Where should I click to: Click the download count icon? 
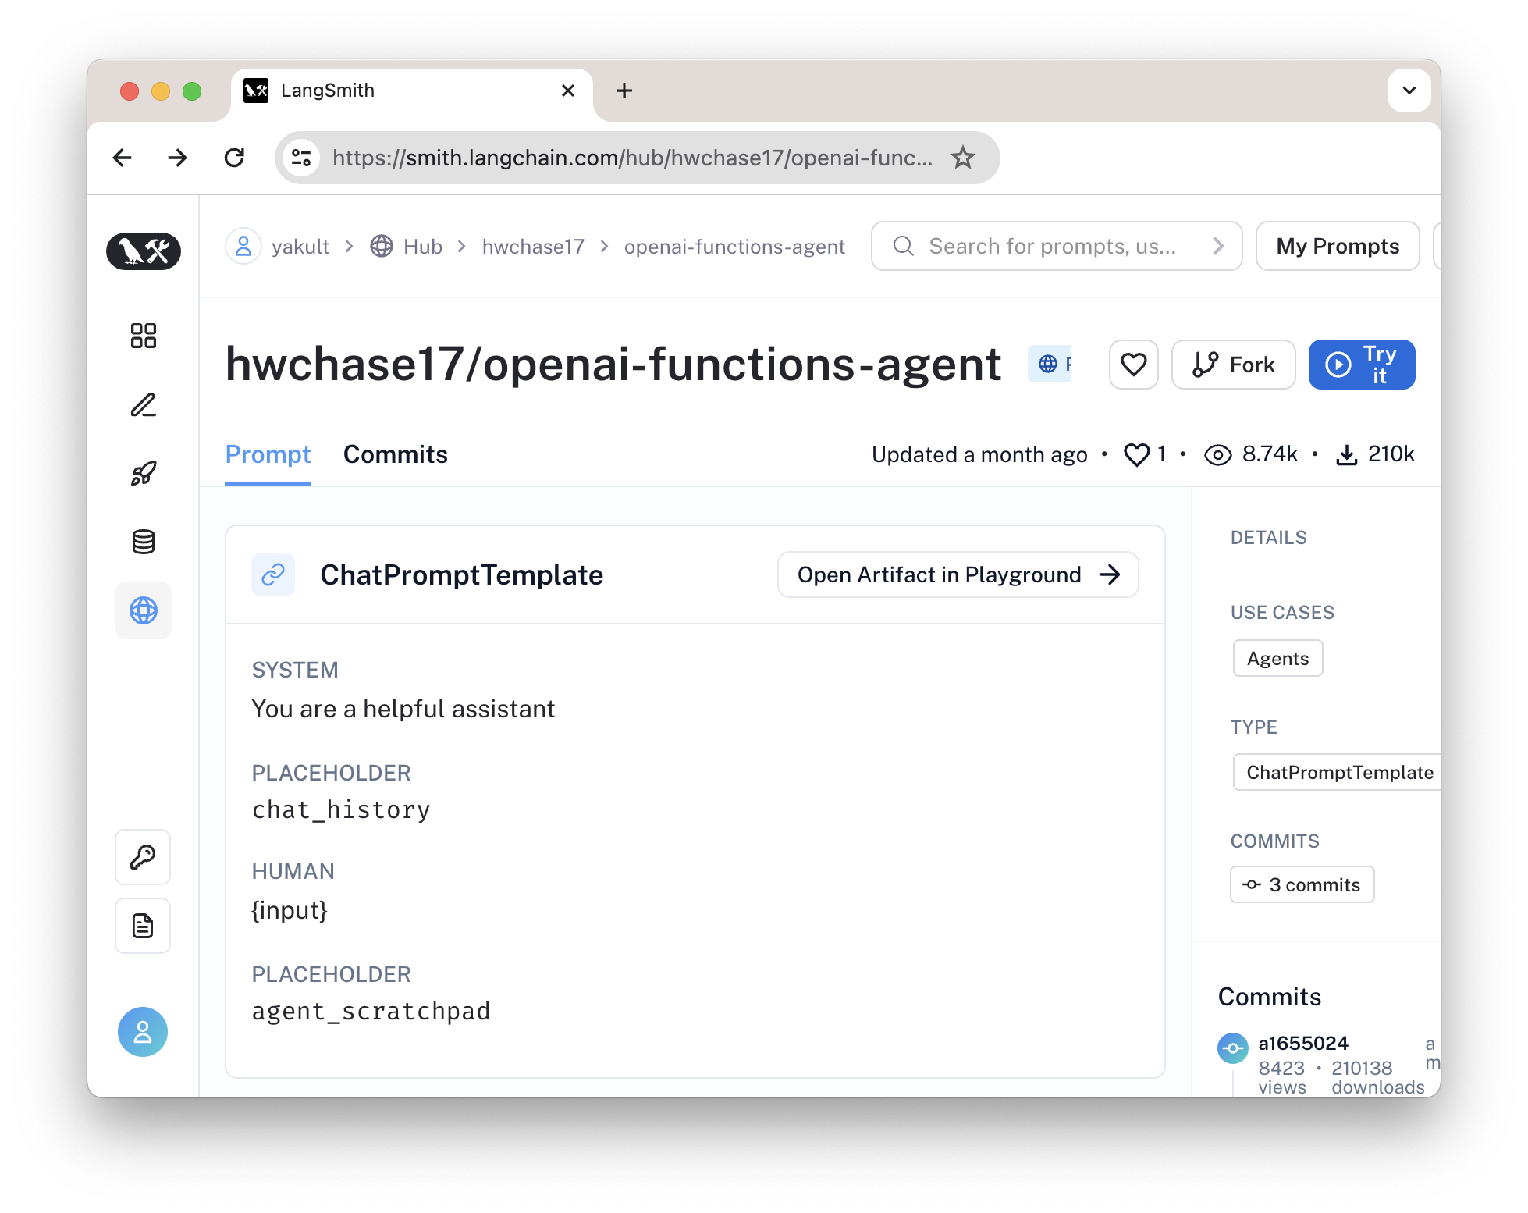pyautogui.click(x=1347, y=454)
